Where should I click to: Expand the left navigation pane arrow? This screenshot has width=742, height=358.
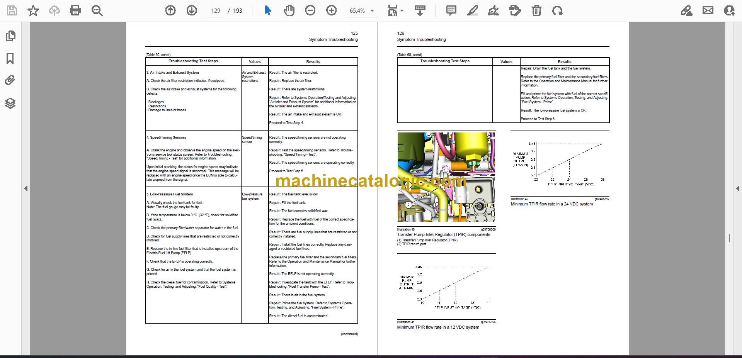pyautogui.click(x=26, y=188)
